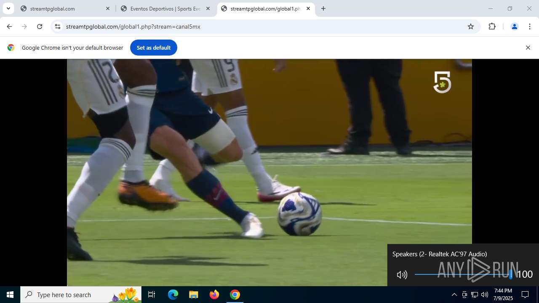The height and width of the screenshot is (303, 539).
Task: Close the Eventos Deportivos tab
Action: point(208,8)
